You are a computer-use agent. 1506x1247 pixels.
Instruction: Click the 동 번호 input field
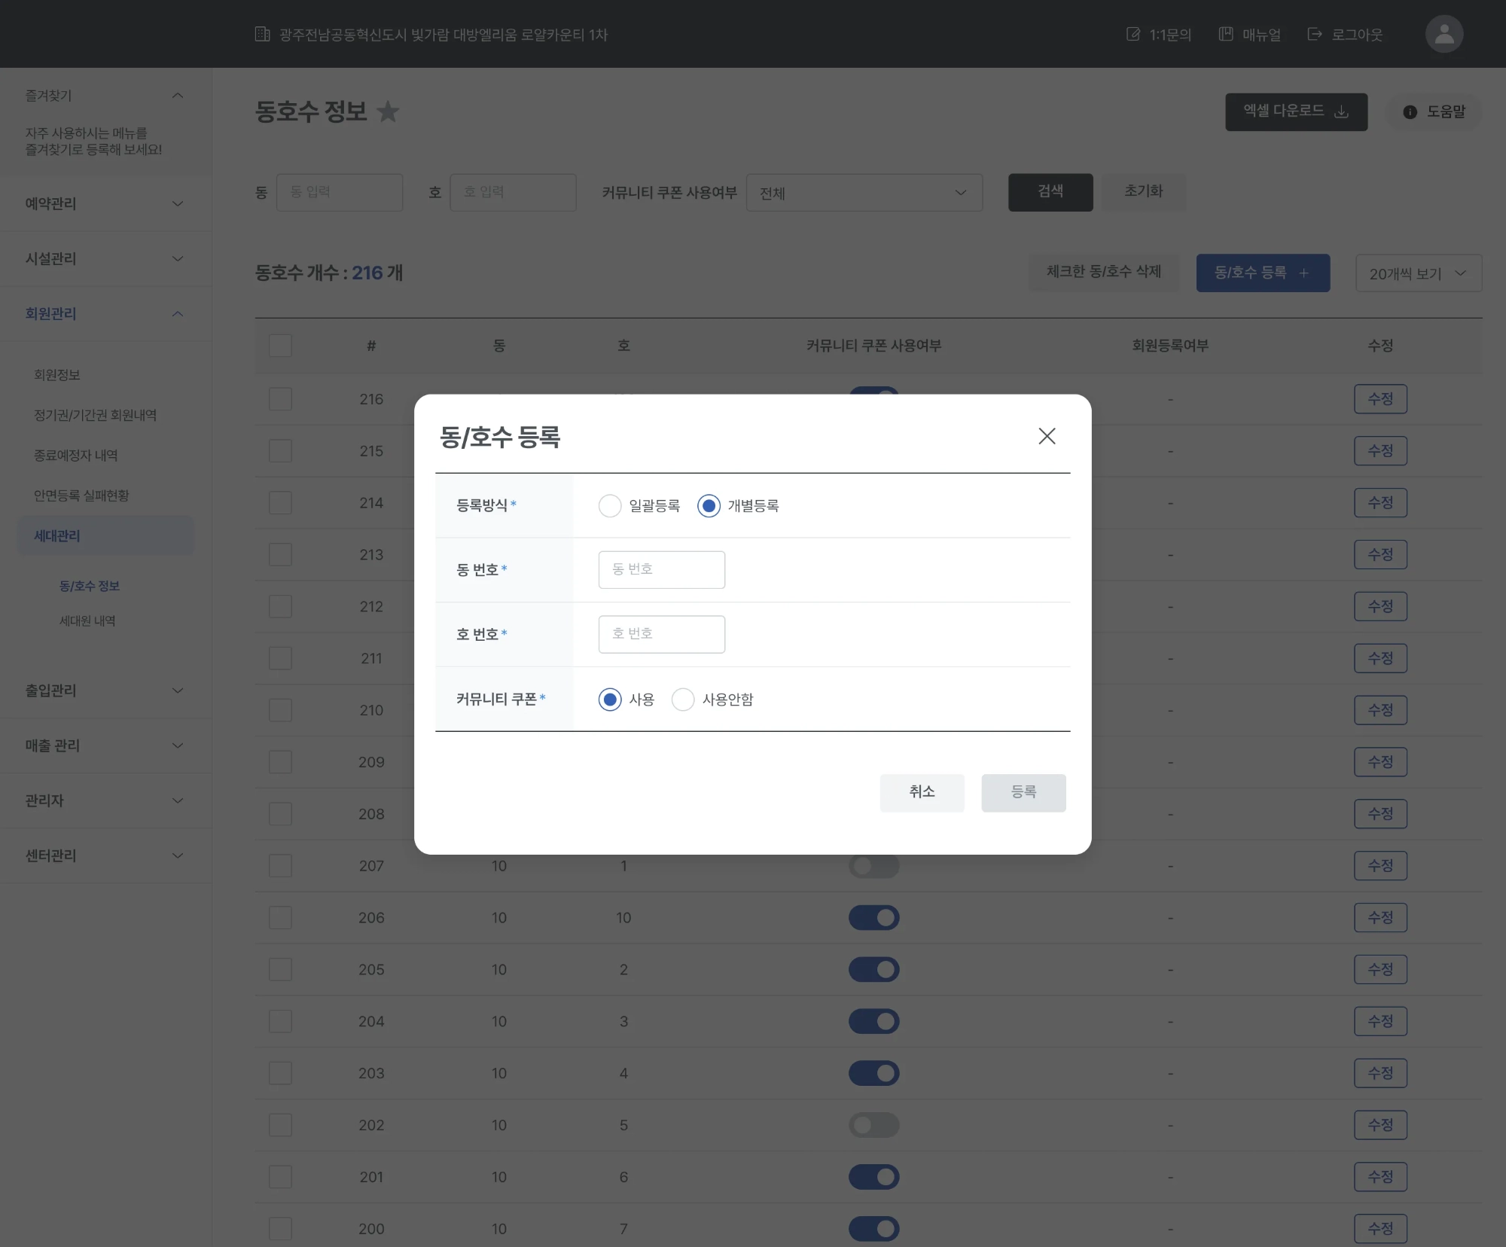[661, 569]
